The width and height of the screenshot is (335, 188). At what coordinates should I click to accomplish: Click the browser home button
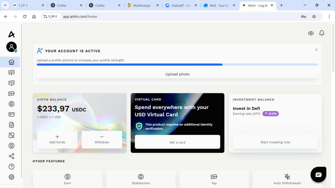pos(34,16)
